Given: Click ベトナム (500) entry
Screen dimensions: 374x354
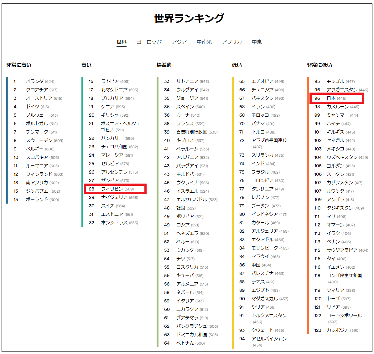Looking at the screenshot, I should coord(190,343).
